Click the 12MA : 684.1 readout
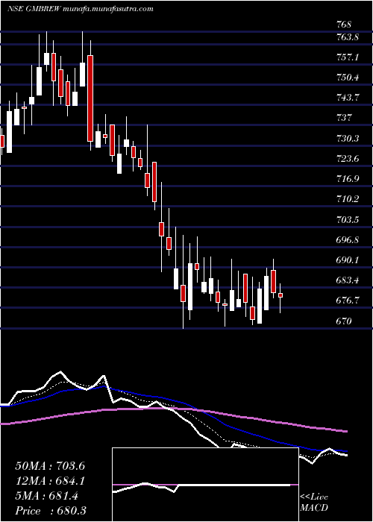Viewport: 373px width, 522px height. pos(50,481)
